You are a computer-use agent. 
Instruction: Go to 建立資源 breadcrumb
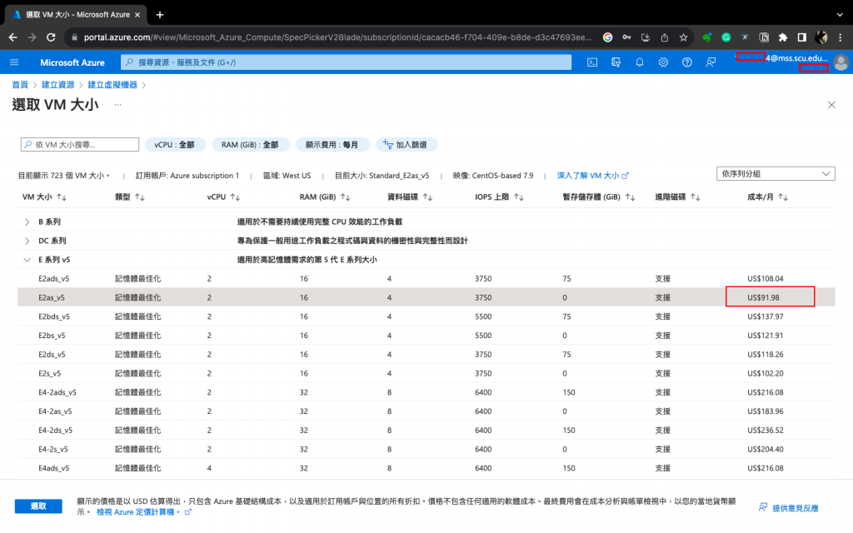pyautogui.click(x=57, y=85)
